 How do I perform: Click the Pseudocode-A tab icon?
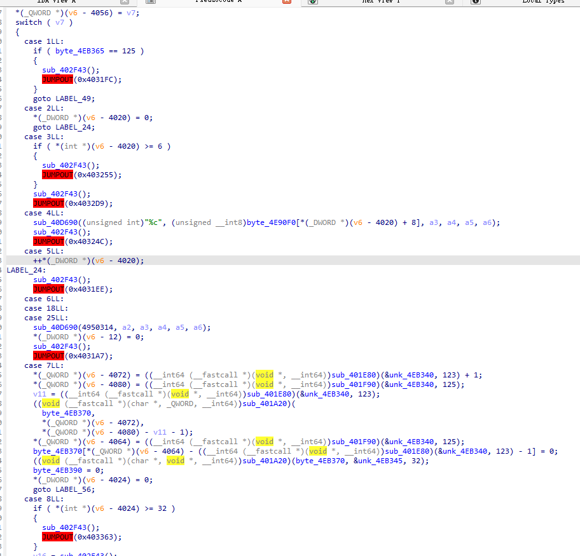[151, 2]
